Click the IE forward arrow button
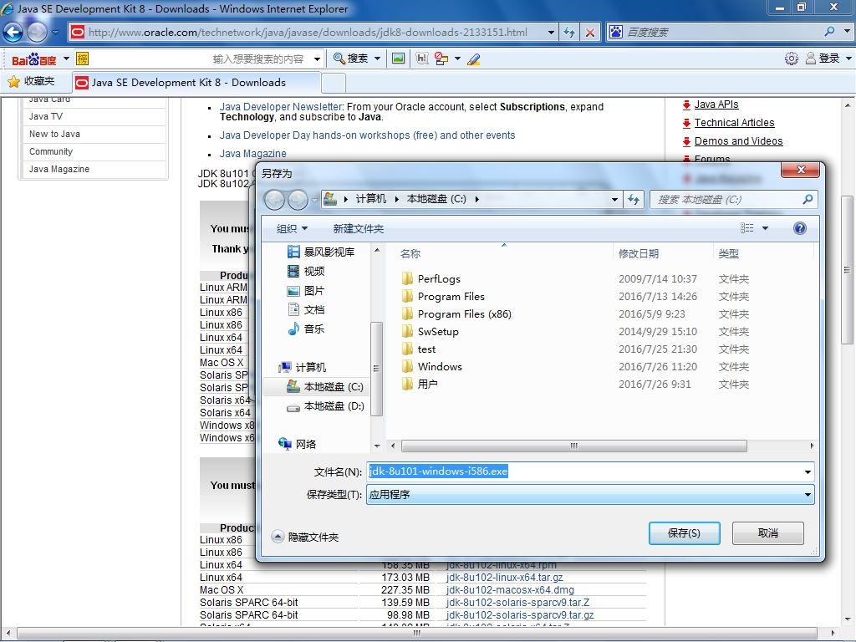Viewport: 856px width, 642px height. pyautogui.click(x=37, y=33)
